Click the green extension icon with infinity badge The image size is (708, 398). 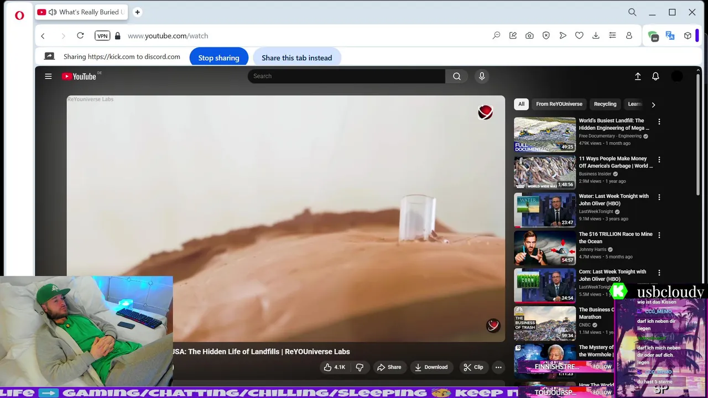(653, 36)
